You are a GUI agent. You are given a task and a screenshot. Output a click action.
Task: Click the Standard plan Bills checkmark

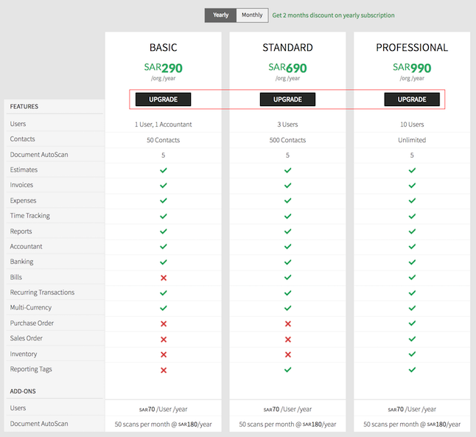point(288,277)
